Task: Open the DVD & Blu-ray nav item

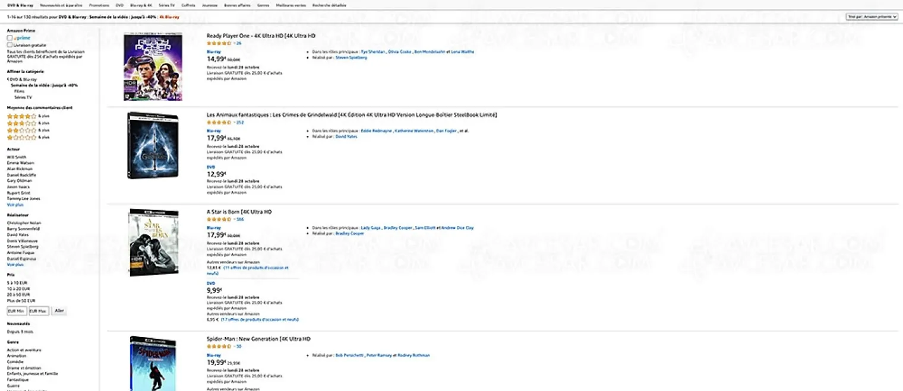Action: [20, 5]
